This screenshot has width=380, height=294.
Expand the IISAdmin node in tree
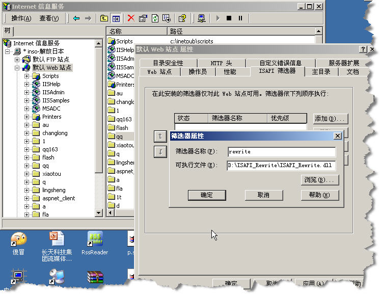27,92
